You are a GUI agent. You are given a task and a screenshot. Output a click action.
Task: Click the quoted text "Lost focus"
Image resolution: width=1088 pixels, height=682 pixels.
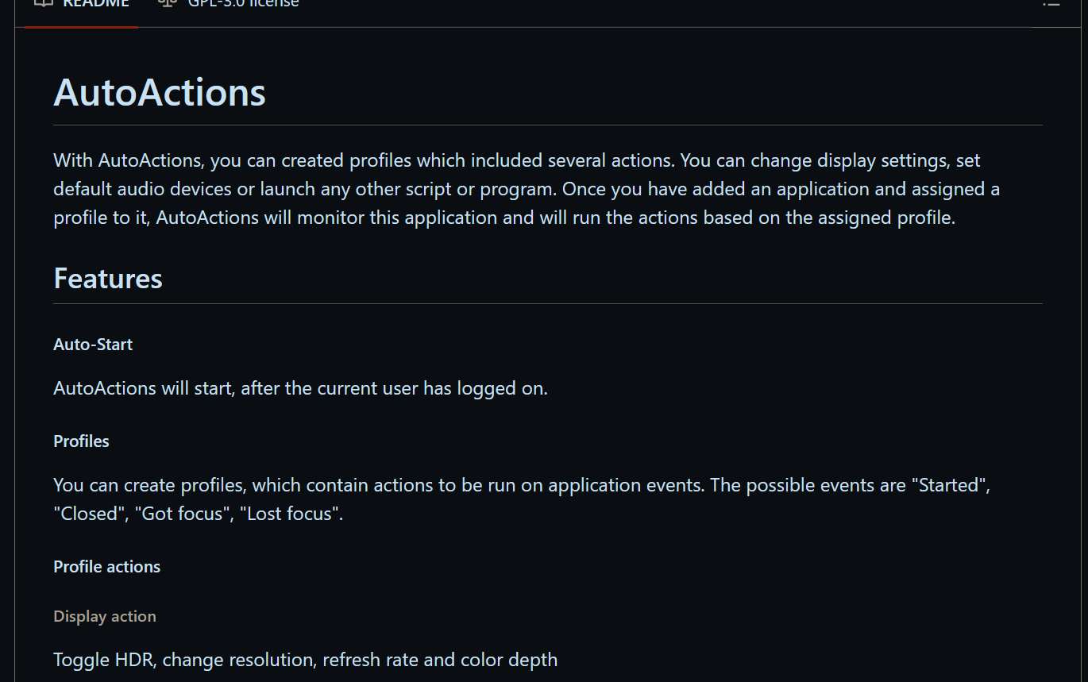click(291, 514)
